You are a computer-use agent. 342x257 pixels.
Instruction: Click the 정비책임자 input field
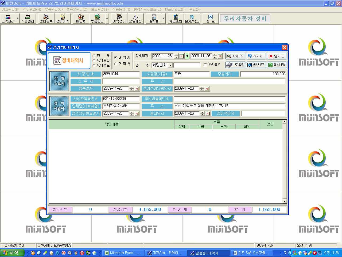[x=263, y=114]
